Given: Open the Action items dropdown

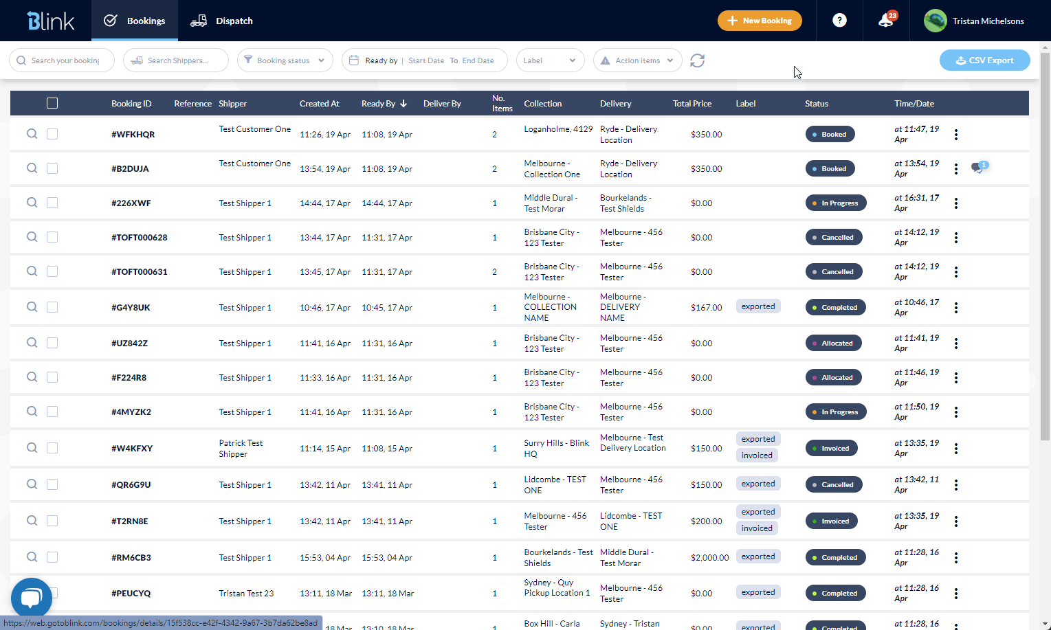Looking at the screenshot, I should (x=637, y=60).
